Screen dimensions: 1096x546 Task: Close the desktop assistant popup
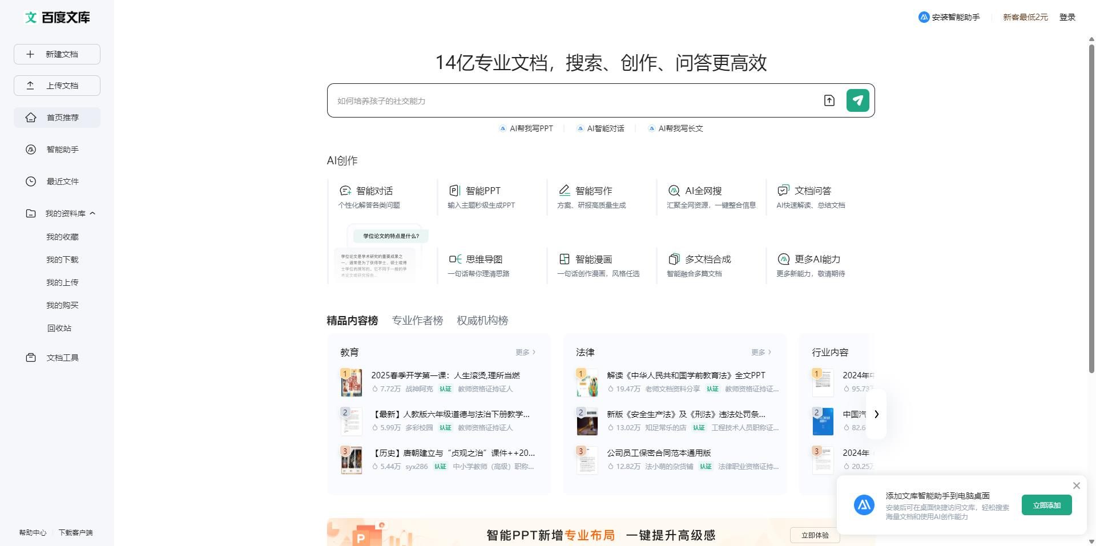tap(1077, 486)
